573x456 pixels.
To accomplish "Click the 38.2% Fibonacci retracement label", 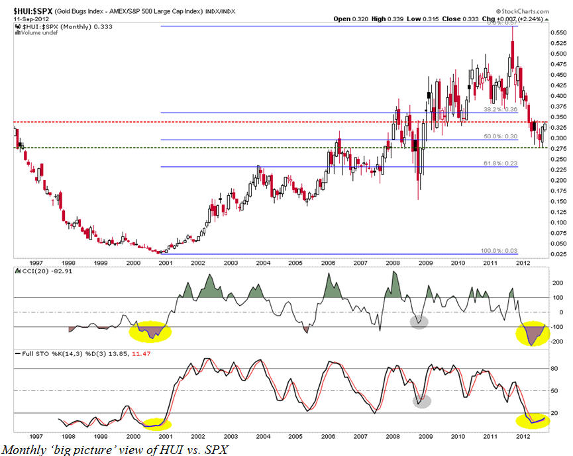I will coord(501,109).
